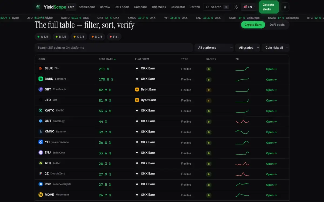The width and height of the screenshot is (324, 202).
Task: Click OKX logo in BLUR row
Action: pyautogui.click(x=137, y=68)
